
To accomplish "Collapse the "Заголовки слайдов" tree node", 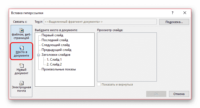I will coord(38,55).
